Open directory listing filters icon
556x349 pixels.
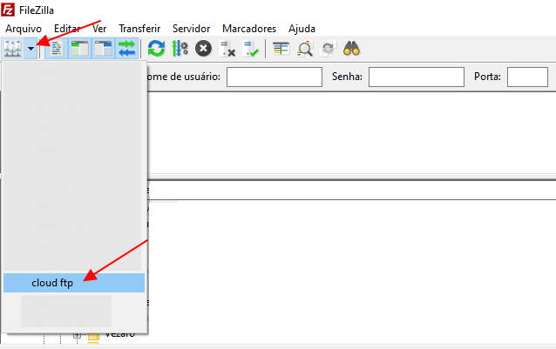[x=281, y=49]
